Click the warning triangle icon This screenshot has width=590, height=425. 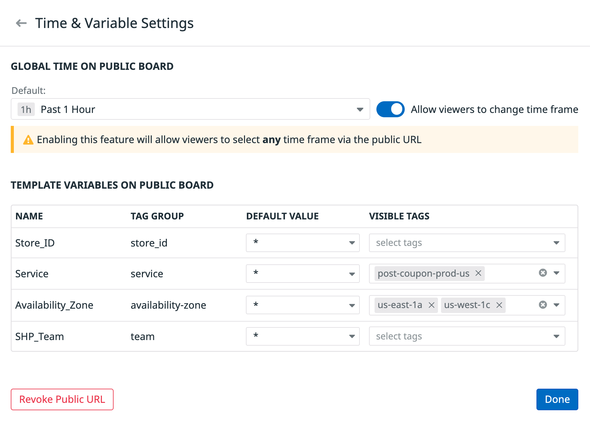[x=28, y=139]
